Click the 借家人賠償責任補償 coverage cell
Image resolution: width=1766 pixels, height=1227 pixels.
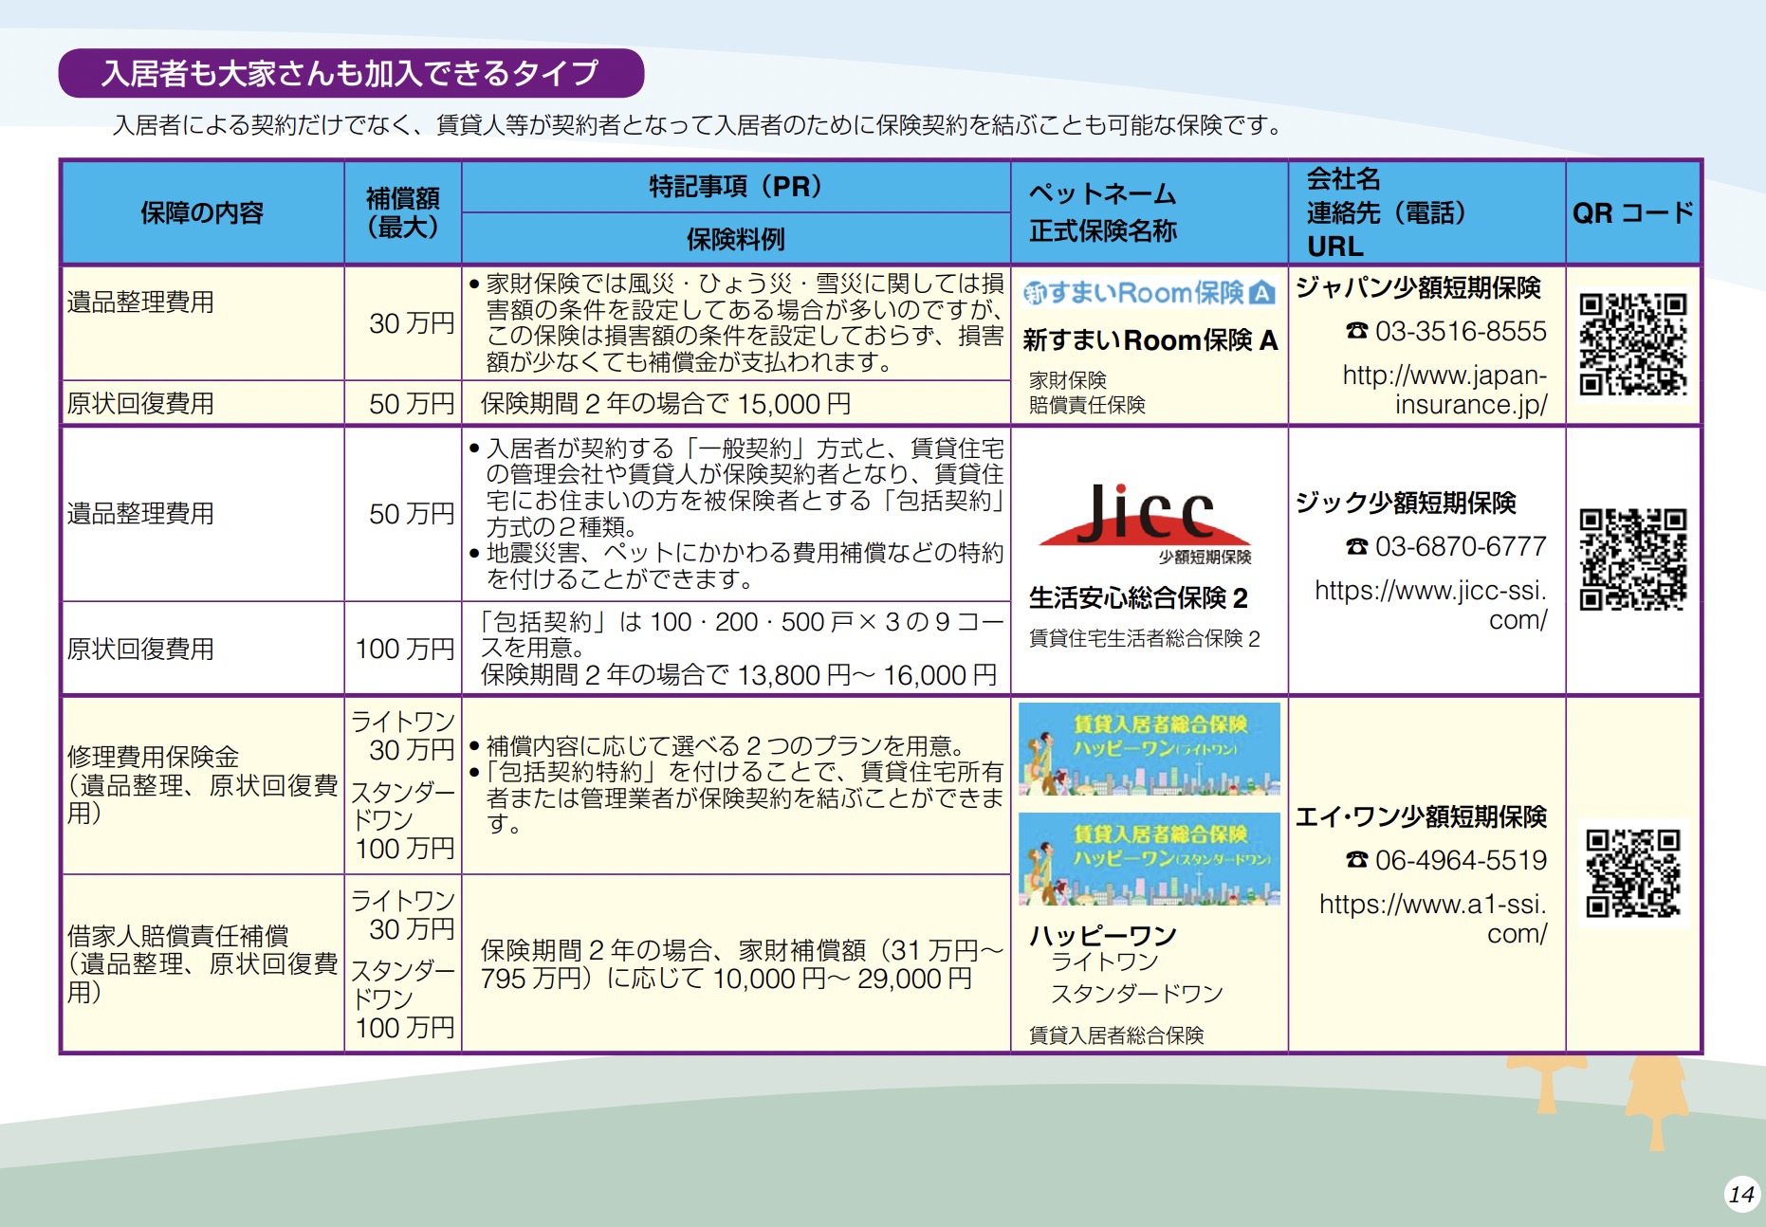coord(202,963)
